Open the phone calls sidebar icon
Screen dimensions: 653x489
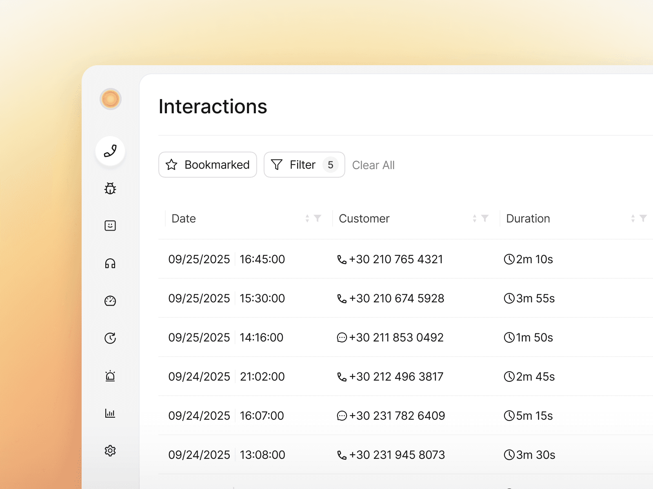click(x=110, y=151)
